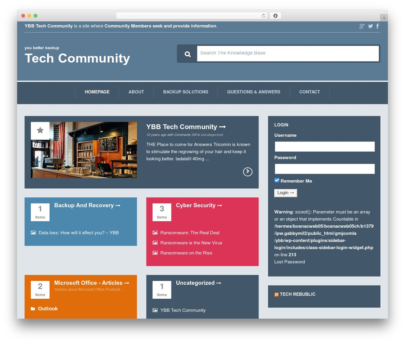This screenshot has width=405, height=343.
Task: Click the browser address bar
Action: [192, 16]
